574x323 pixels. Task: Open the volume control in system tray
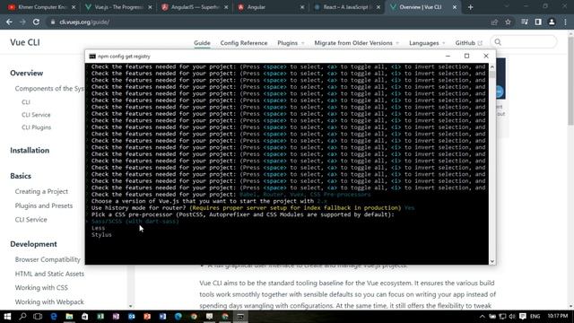[512, 317]
